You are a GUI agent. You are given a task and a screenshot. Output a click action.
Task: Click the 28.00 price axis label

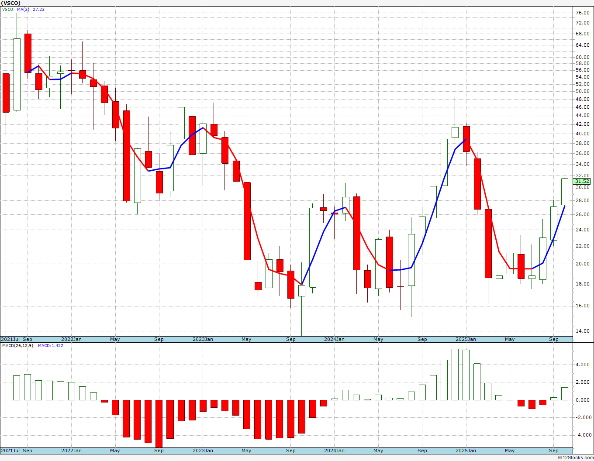[x=582, y=200]
